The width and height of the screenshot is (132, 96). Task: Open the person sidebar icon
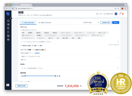(8, 32)
